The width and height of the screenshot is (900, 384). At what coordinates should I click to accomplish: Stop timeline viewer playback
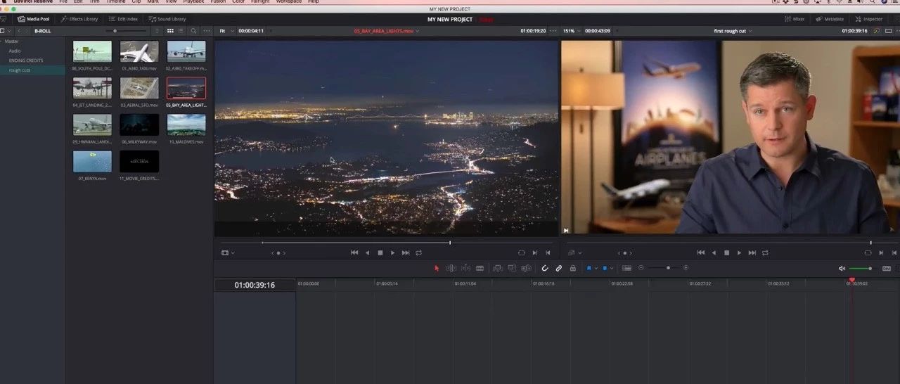coord(726,252)
